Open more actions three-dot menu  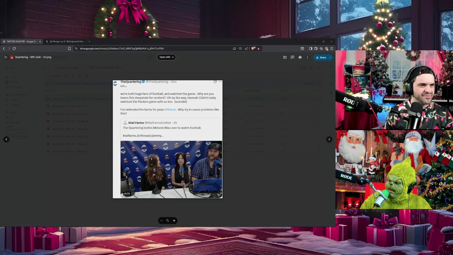coord(307,57)
